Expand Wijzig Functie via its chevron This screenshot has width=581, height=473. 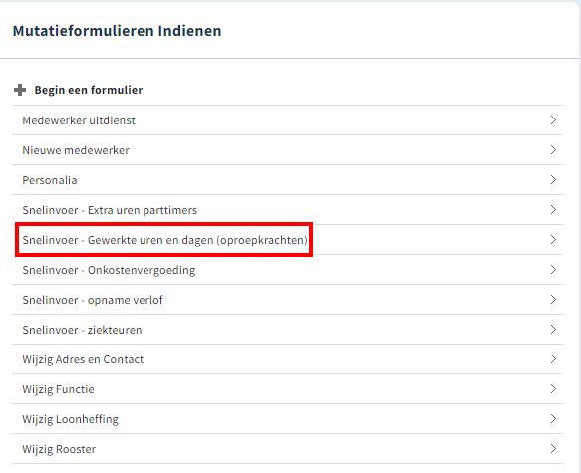553,389
